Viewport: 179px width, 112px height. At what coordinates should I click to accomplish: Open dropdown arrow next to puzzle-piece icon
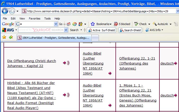point(85,24)
